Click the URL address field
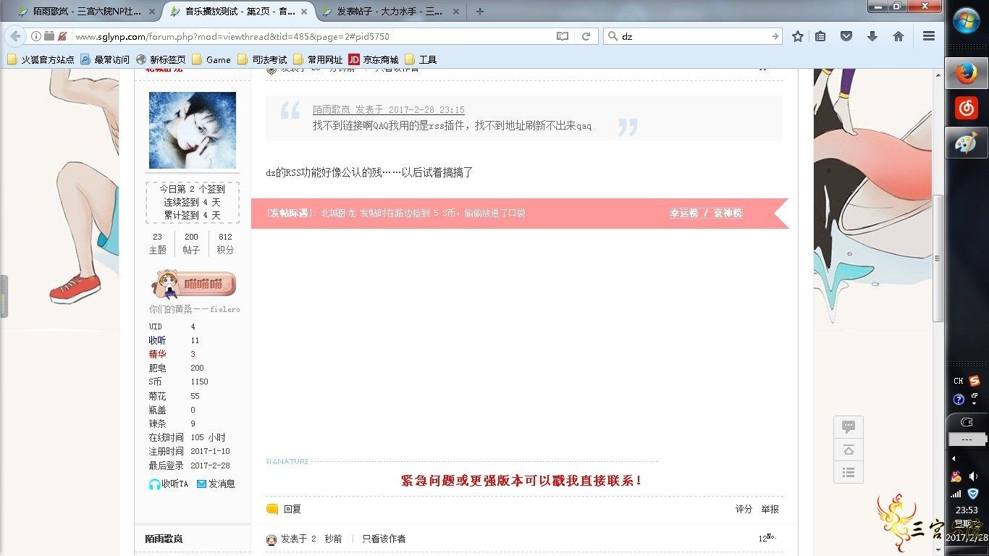 pyautogui.click(x=311, y=36)
